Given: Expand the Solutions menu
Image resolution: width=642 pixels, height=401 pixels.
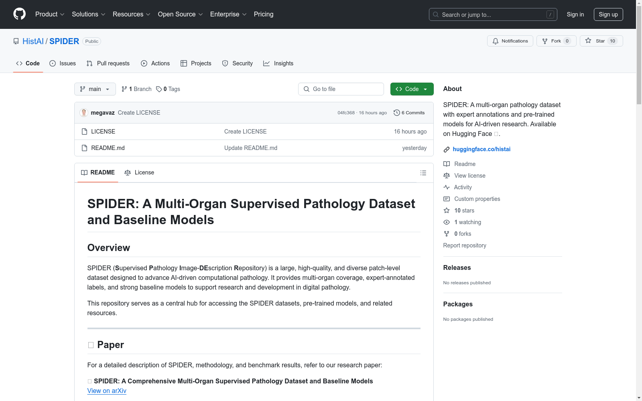Looking at the screenshot, I should tap(89, 14).
